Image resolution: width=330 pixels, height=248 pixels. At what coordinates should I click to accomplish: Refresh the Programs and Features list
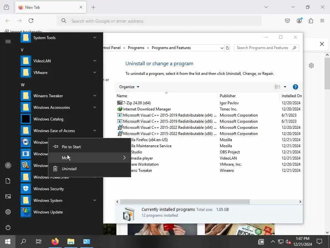click(x=228, y=48)
